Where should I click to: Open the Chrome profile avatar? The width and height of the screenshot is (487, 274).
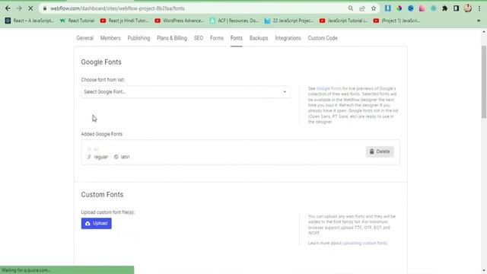point(468,8)
